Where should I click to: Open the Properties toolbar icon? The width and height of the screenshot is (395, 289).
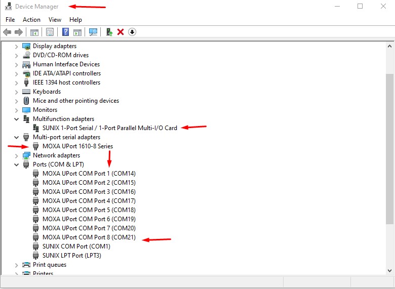[50, 32]
